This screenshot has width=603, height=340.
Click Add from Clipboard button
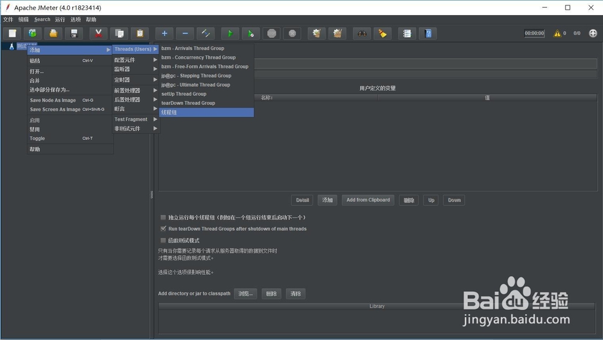(x=368, y=200)
